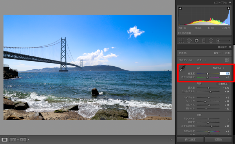Click the RA reference view button
The height and width of the screenshot is (144, 235).
(x=13, y=140)
